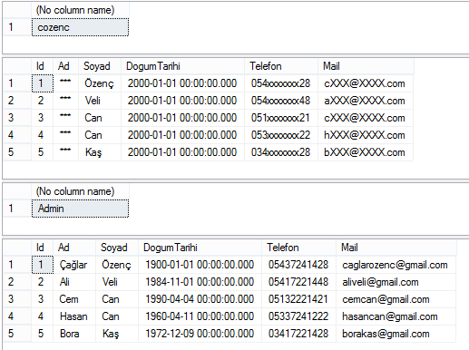Select masked phone 054xxxxxxx28 cell
This screenshot has height=350, width=469.
tap(281, 83)
